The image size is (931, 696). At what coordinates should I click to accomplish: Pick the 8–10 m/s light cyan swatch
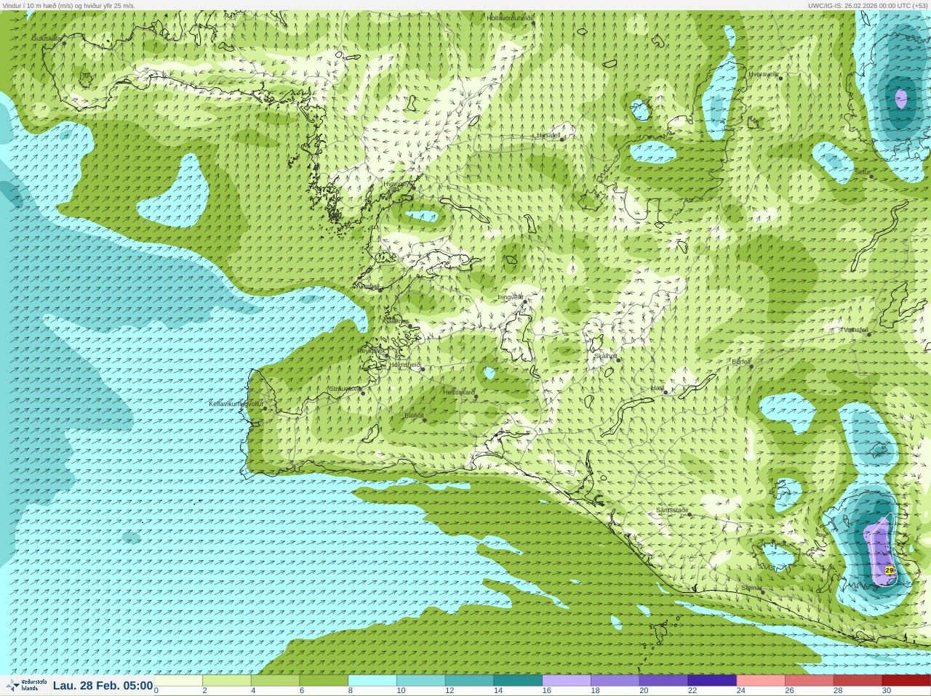372,681
